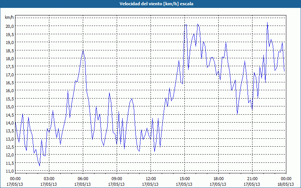Click the 16,5 y-axis value
The width and height of the screenshot is (301, 188).
coord(10,82)
